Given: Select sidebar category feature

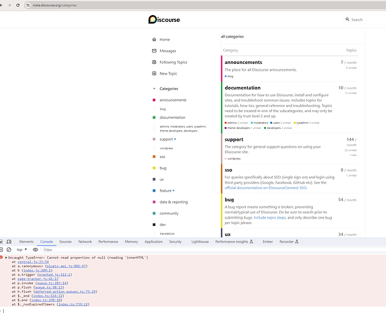Looking at the screenshot, I should click(x=165, y=190).
